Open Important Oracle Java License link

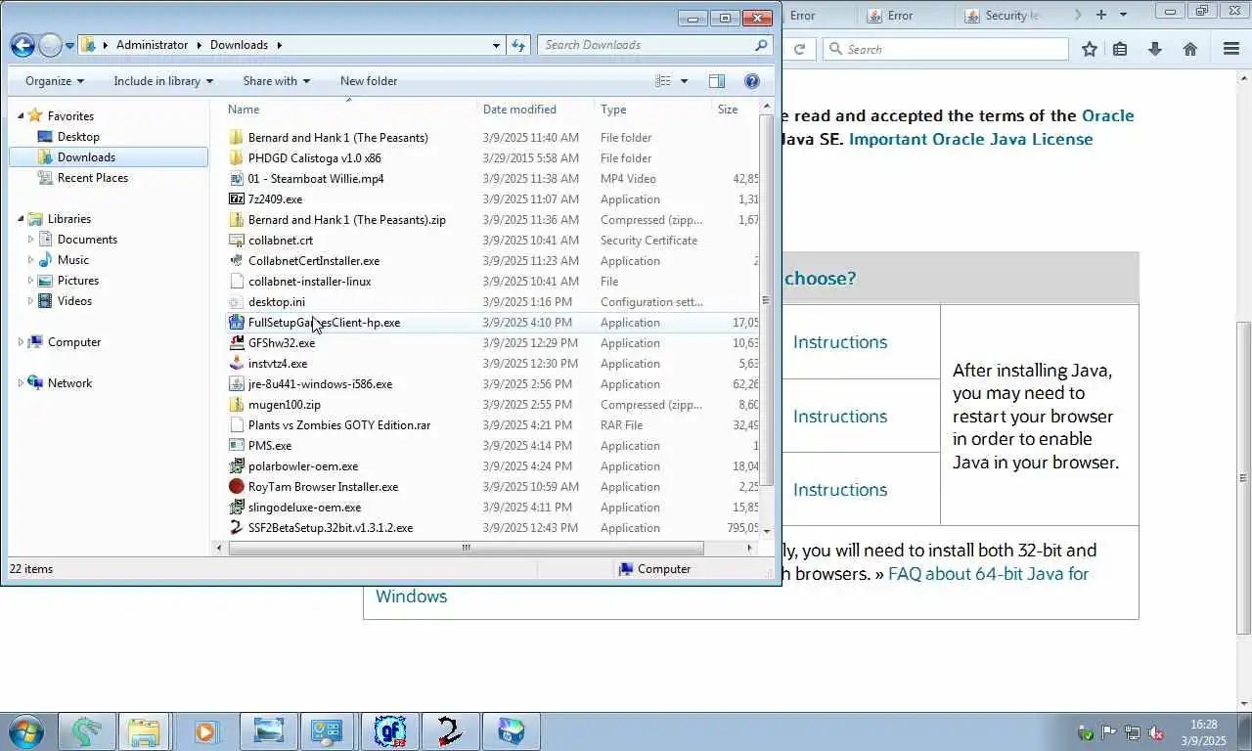click(x=971, y=139)
